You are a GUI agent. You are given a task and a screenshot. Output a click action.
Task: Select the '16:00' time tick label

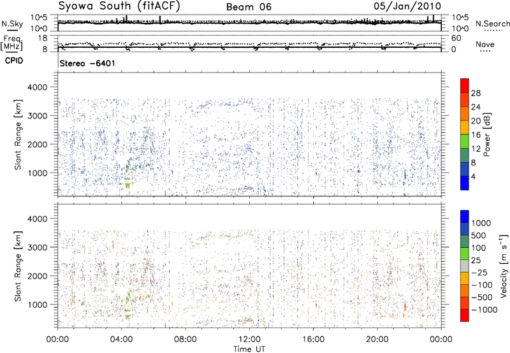313,340
